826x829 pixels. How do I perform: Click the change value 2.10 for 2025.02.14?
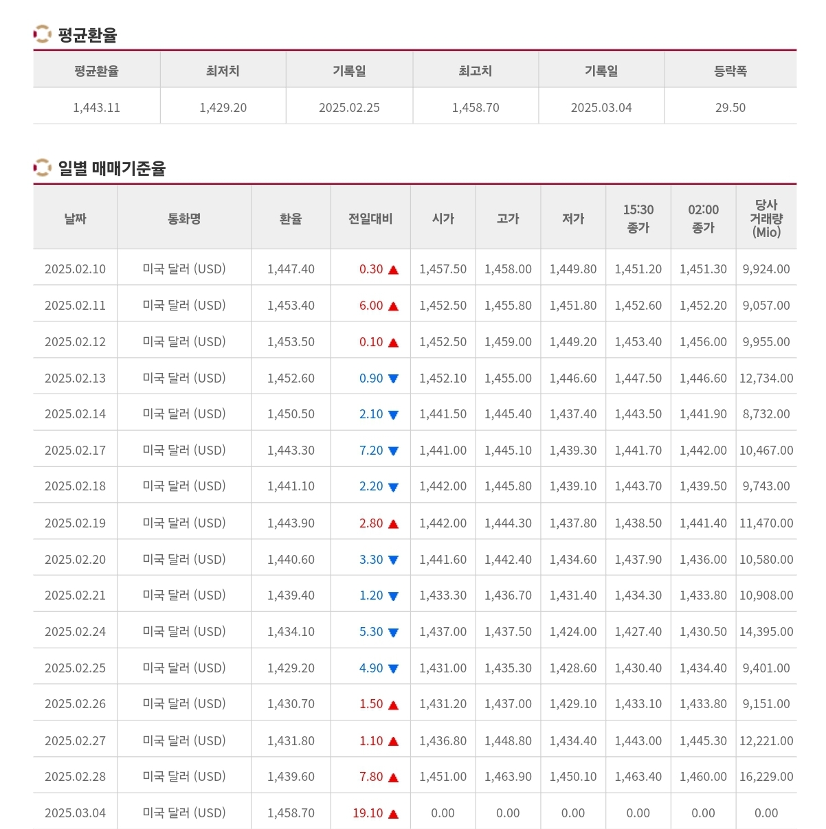371,414
